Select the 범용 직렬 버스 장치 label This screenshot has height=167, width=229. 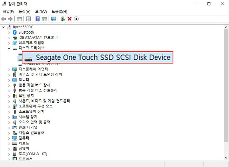click(x=34, y=85)
